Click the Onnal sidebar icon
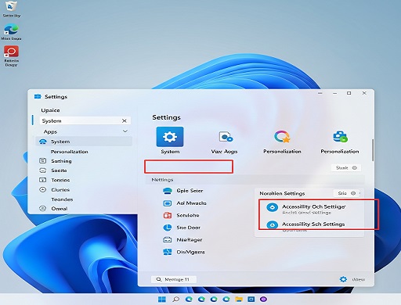Screen dimensions: 401x305 pos(42,208)
